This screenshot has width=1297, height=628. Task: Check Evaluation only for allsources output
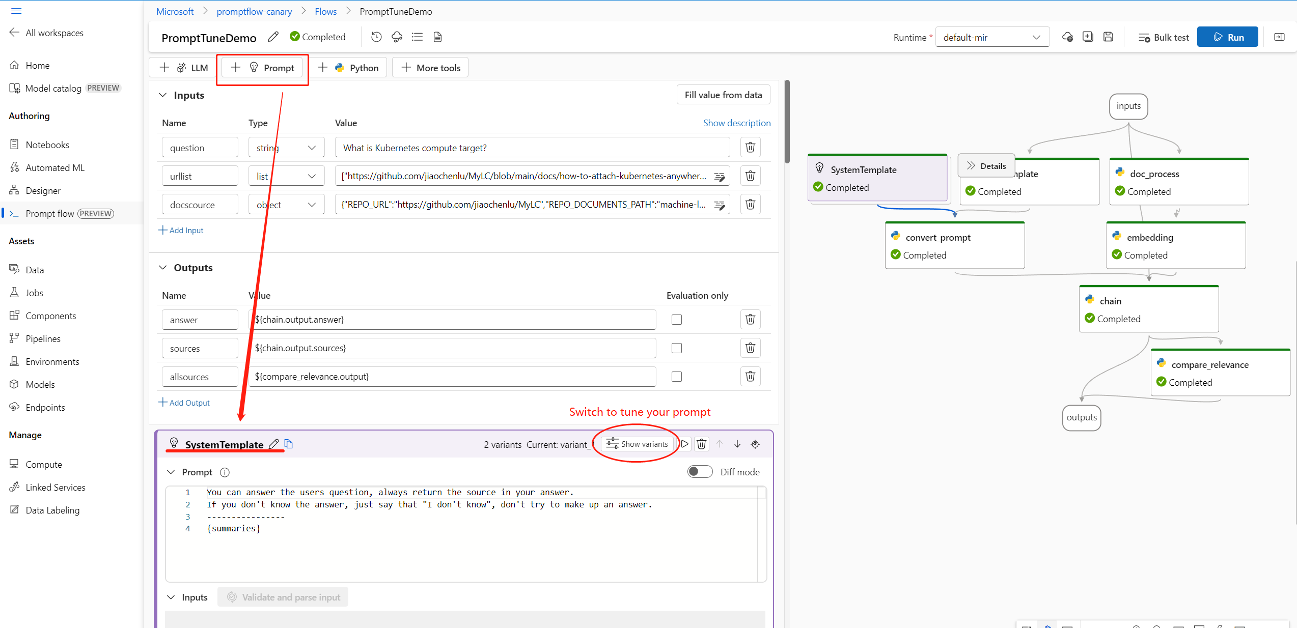[x=676, y=377]
